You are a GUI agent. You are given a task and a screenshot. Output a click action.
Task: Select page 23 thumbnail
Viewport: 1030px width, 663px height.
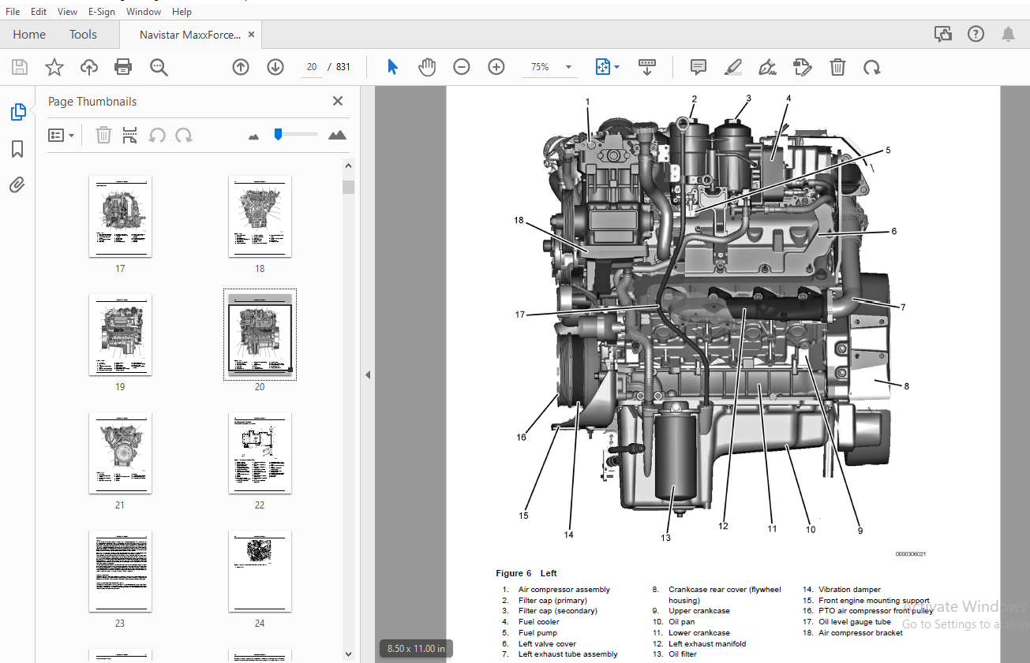[120, 571]
